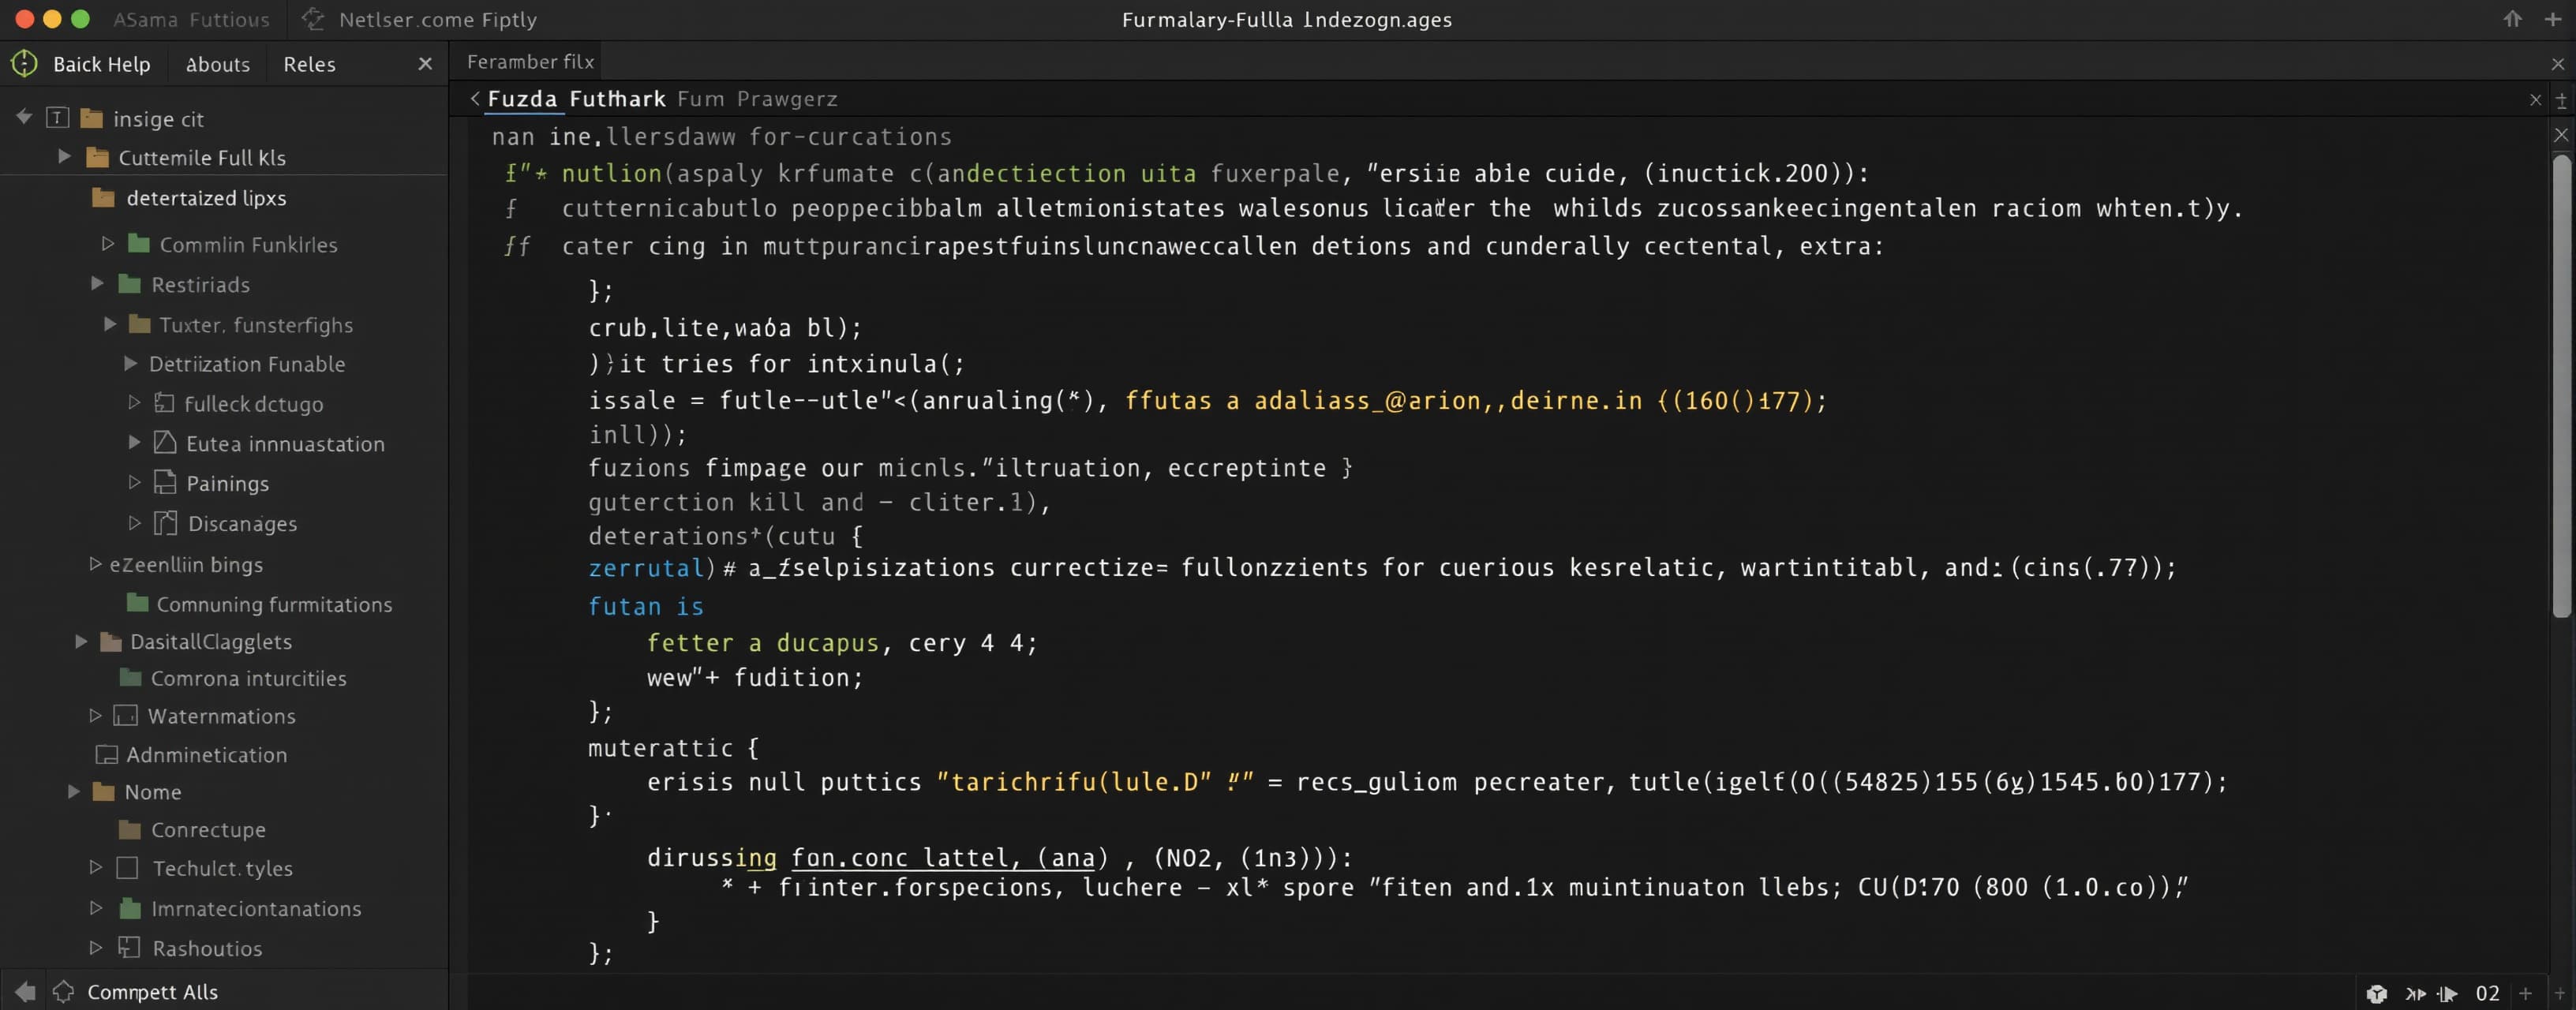Screen dimensions: 2576x1010
Task: Click Compett Alls label
Action: pyautogui.click(x=152, y=992)
